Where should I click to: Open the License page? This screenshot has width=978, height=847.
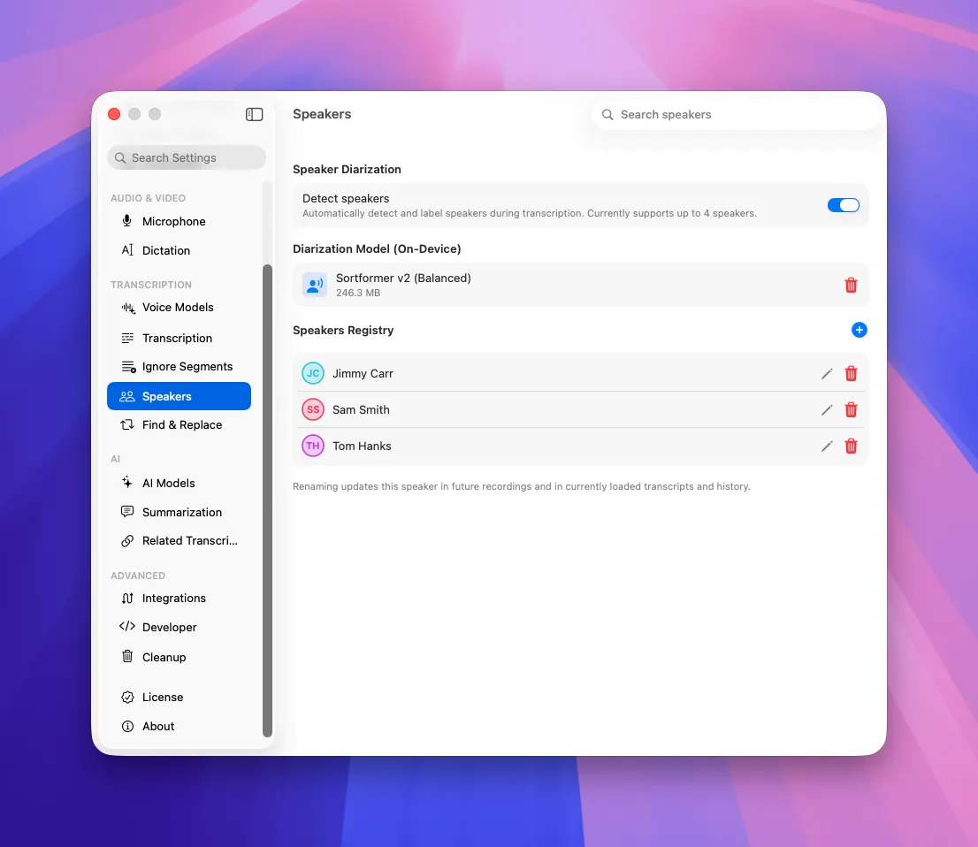[x=179, y=698]
